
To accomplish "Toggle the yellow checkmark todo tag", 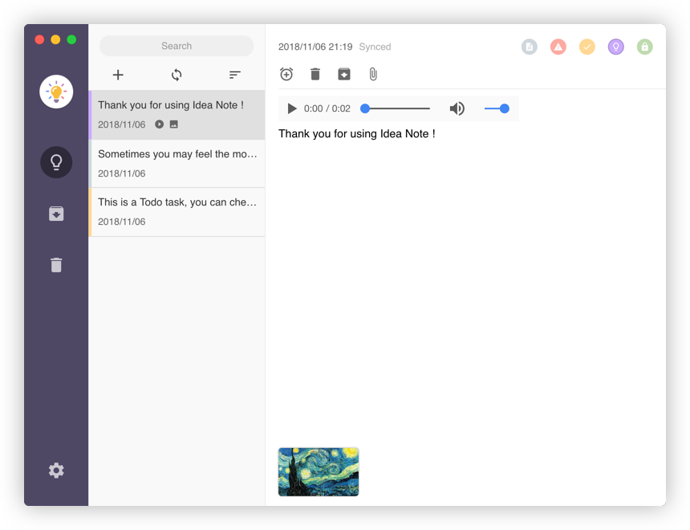I will 587,47.
